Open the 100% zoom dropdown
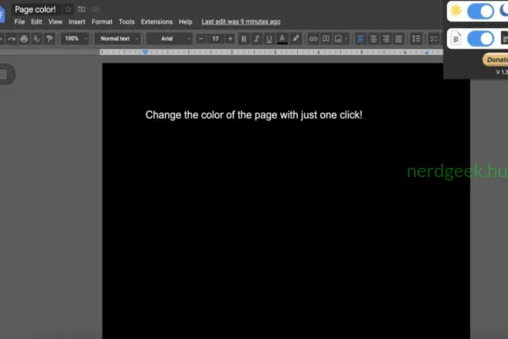Screen dimensions: 508x339 click(x=75, y=39)
